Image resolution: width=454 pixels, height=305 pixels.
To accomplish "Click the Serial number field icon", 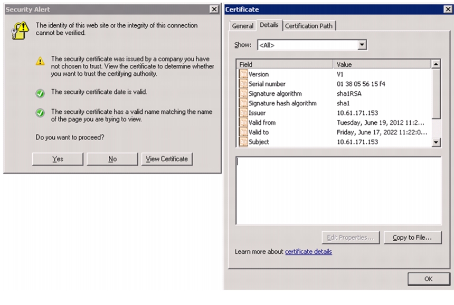I will 243,84.
